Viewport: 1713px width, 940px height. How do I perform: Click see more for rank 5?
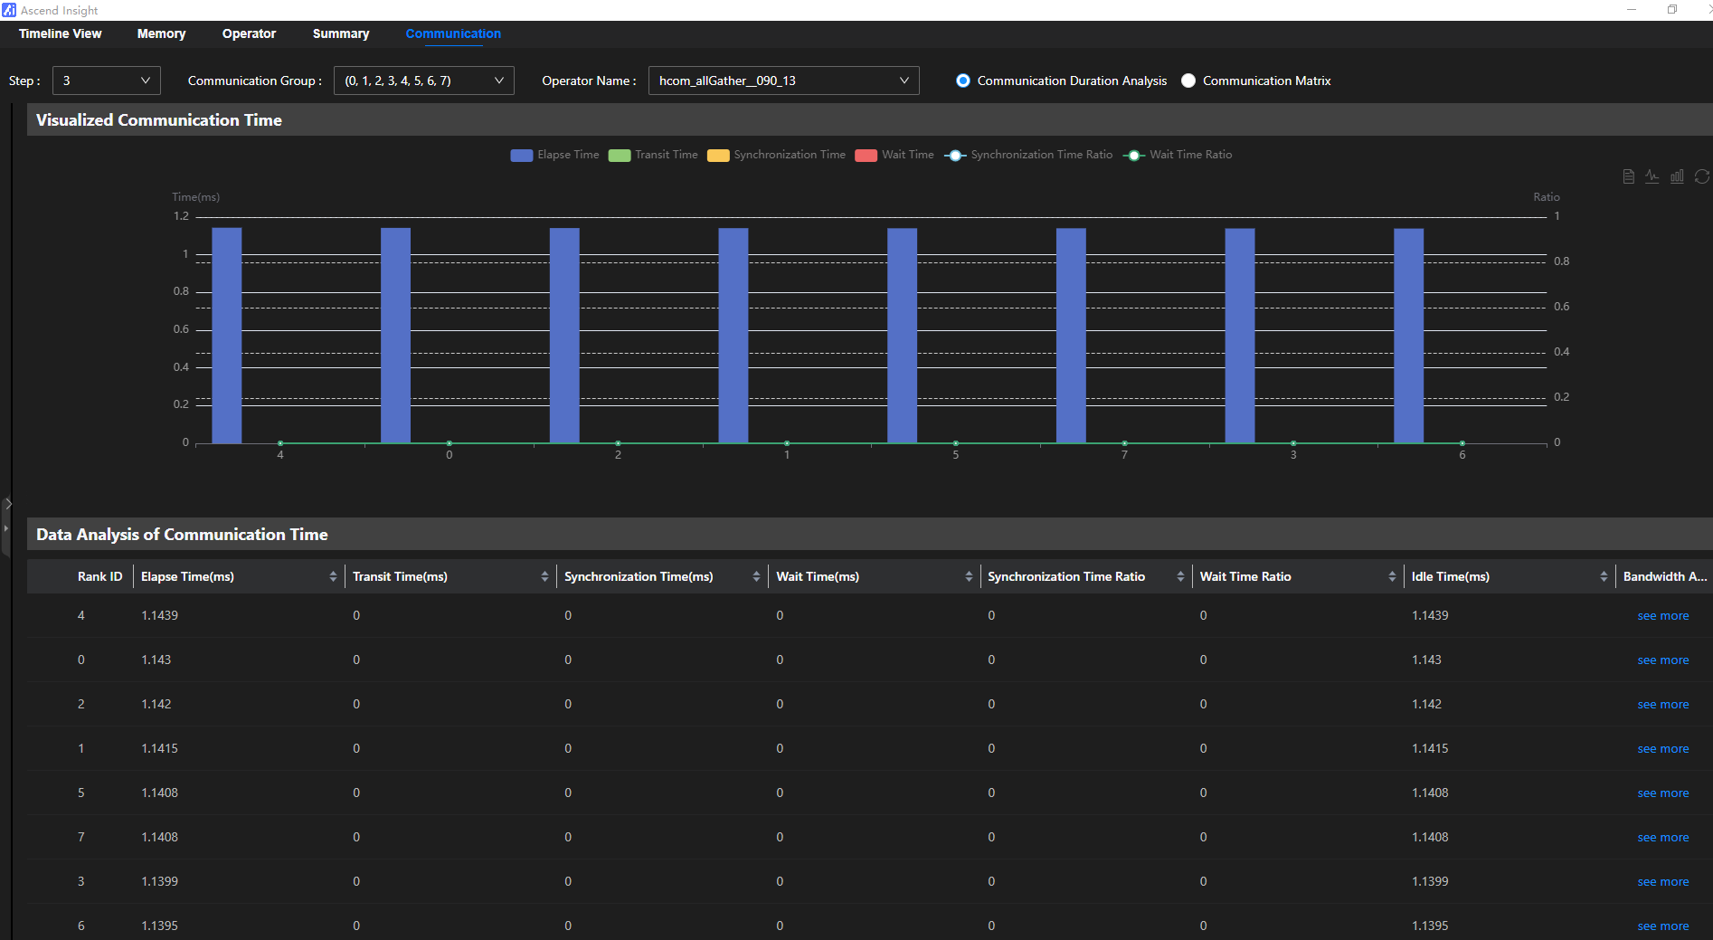(x=1663, y=793)
